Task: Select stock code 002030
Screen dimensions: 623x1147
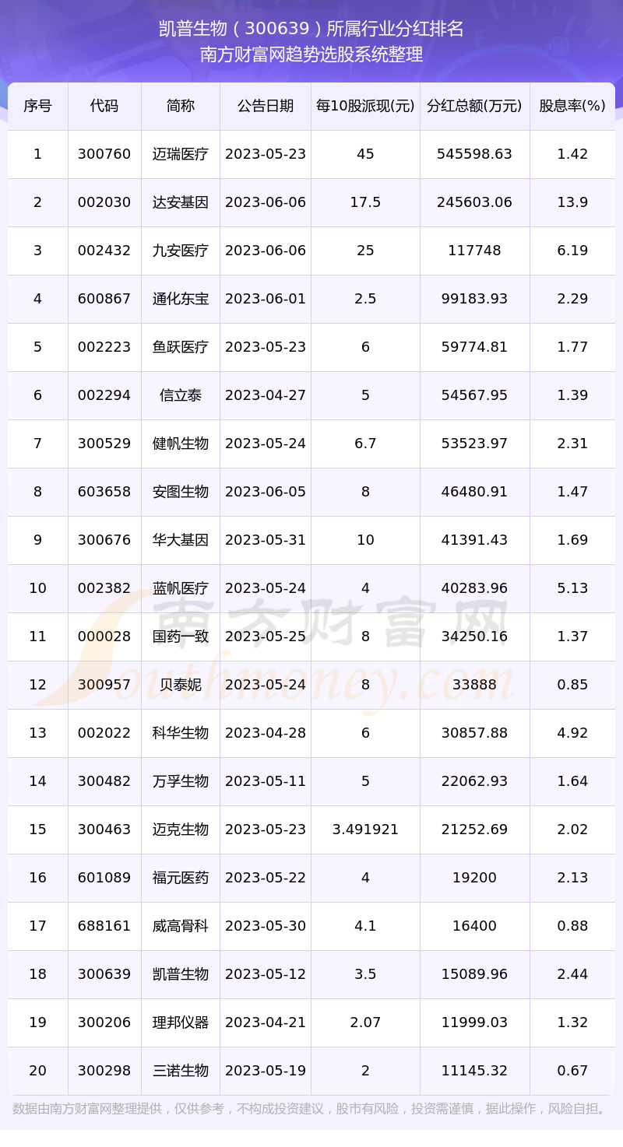Action: click(x=104, y=202)
